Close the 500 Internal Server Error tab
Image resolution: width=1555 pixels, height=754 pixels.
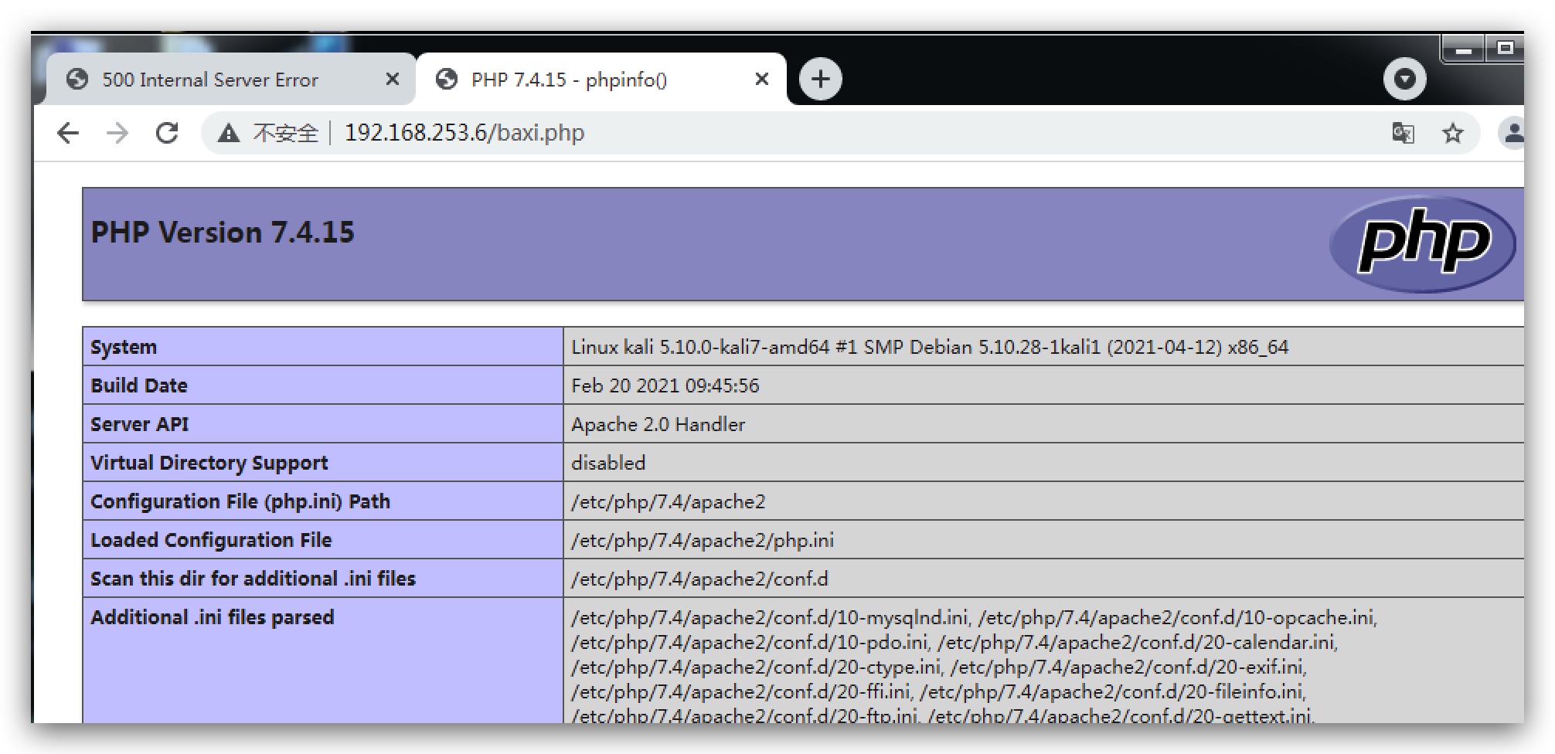393,79
